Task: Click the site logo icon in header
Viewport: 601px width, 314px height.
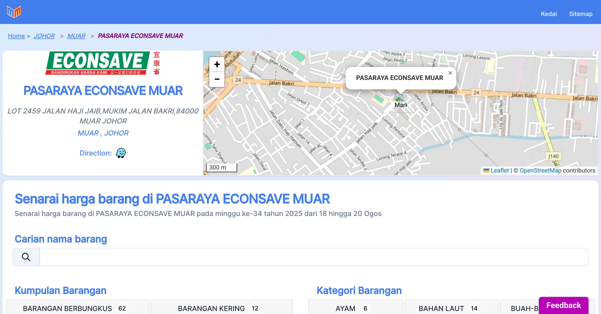Action: [x=14, y=12]
